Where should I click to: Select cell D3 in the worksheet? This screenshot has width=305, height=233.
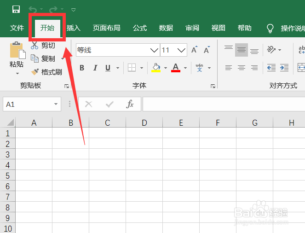tap(144, 154)
